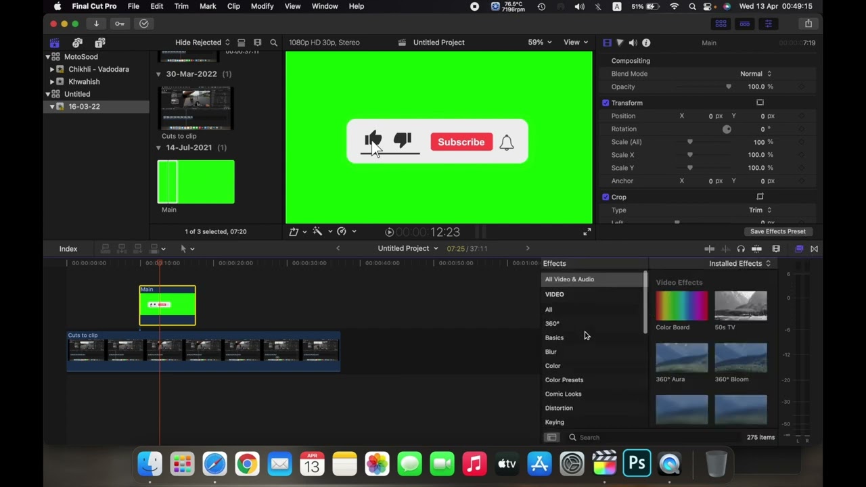The width and height of the screenshot is (866, 487).
Task: Collapse the 14-Jul-2021 group
Action: coord(158,147)
